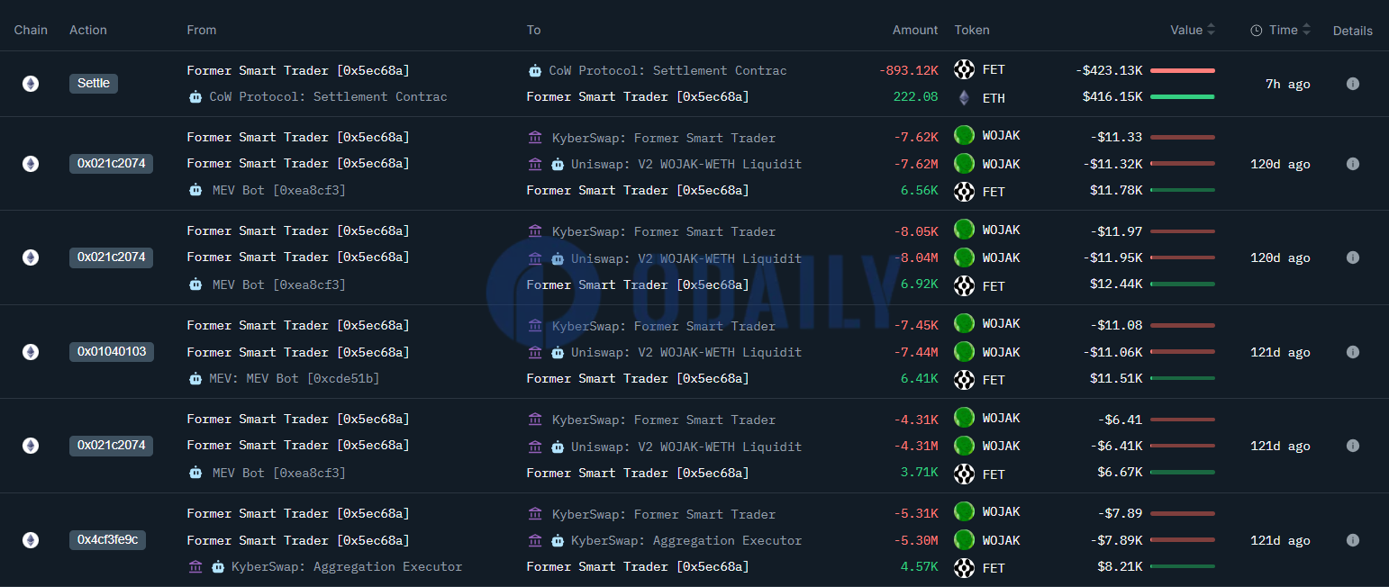Click the FET token icon beside 4.57K
The image size is (1389, 587).
965,567
